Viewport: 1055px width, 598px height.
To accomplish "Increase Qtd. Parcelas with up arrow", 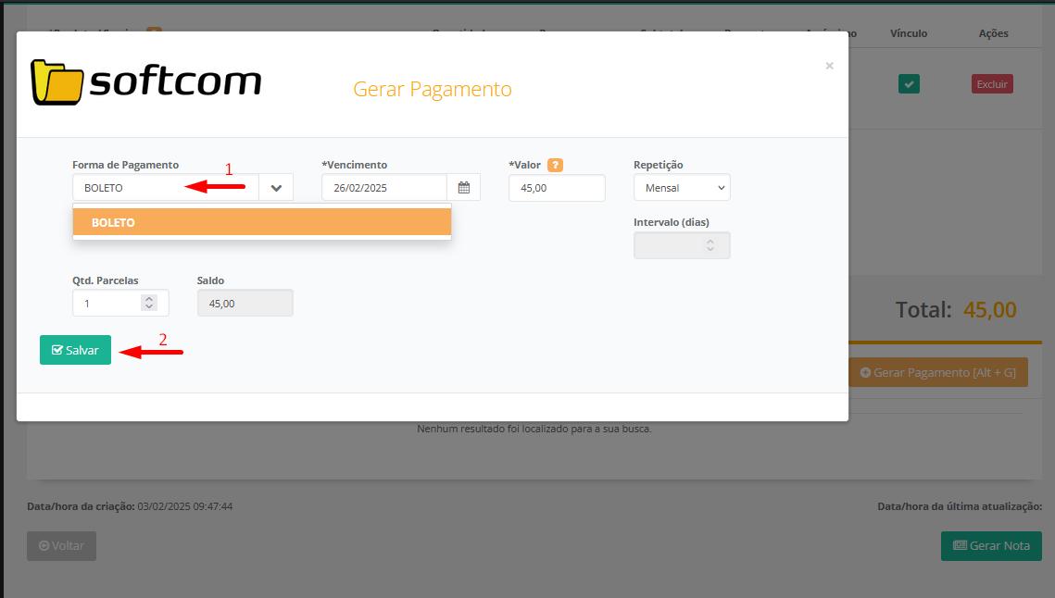I will coord(148,299).
